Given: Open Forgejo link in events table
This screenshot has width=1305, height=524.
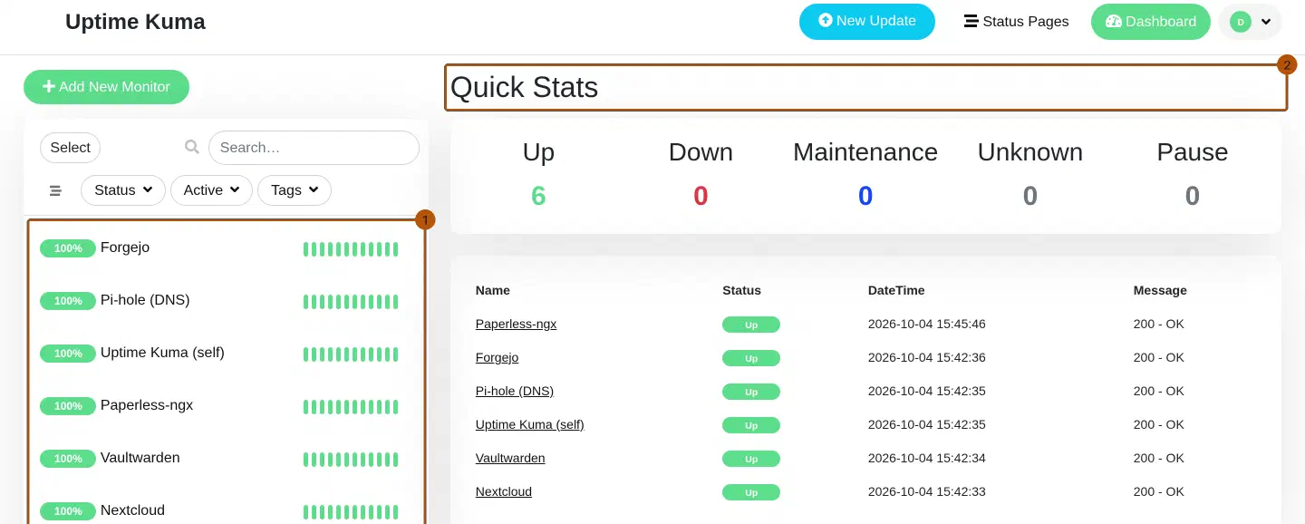Looking at the screenshot, I should point(497,357).
